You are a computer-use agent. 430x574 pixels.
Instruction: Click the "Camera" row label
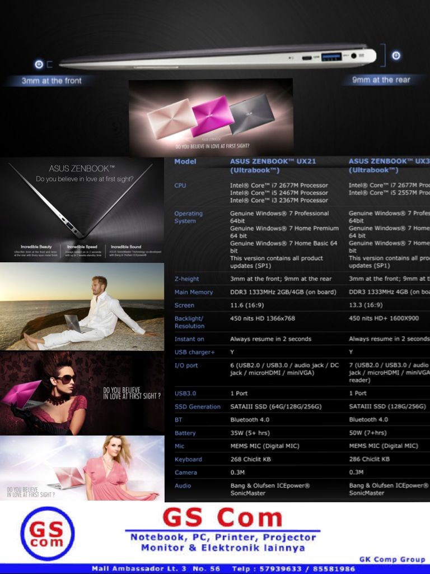pyautogui.click(x=186, y=473)
